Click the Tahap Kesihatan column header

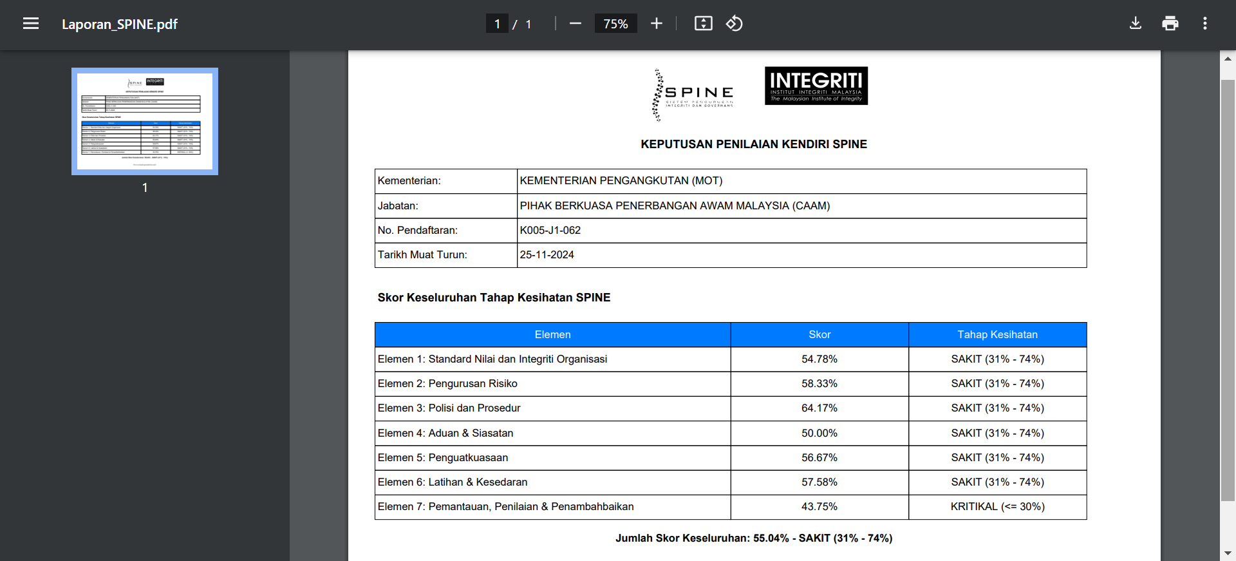(997, 335)
